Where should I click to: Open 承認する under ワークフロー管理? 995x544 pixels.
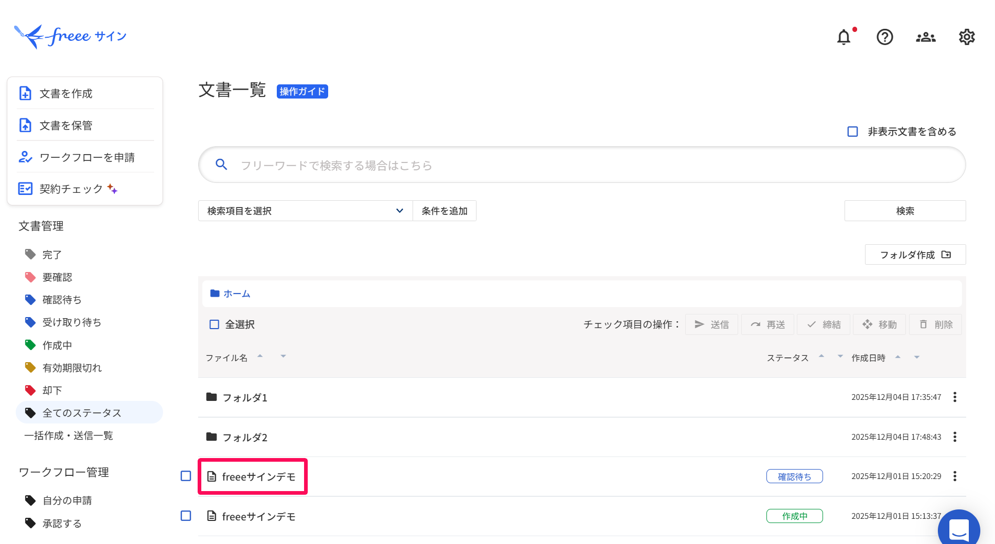[x=62, y=524]
